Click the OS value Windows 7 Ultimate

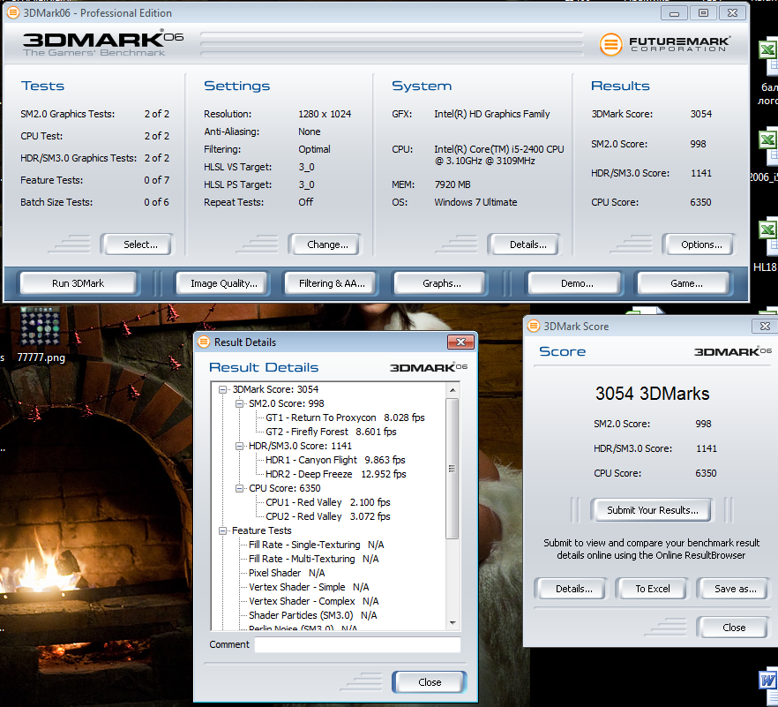pos(475,203)
